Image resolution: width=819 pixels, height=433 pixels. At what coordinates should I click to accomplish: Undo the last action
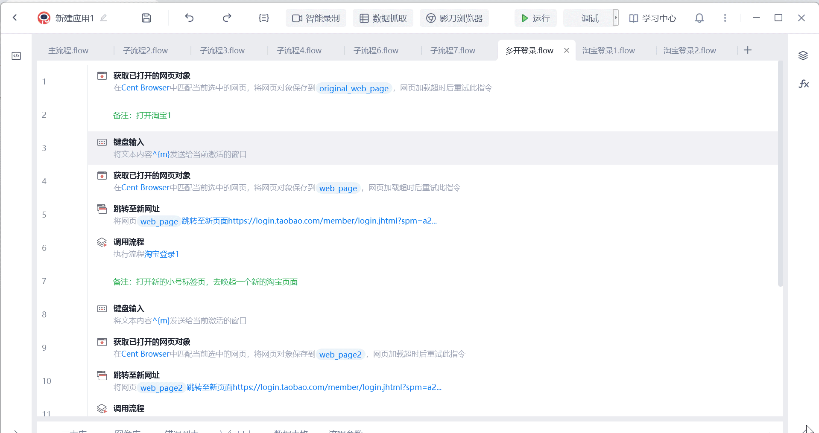tap(189, 18)
